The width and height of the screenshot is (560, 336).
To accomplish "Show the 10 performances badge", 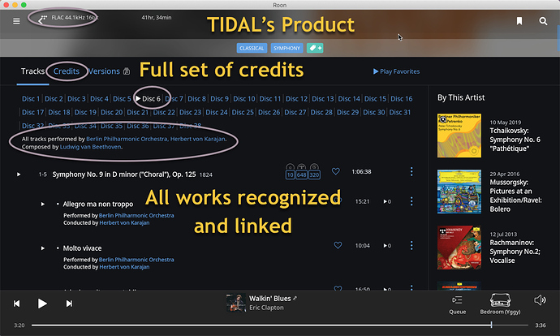I will [290, 171].
